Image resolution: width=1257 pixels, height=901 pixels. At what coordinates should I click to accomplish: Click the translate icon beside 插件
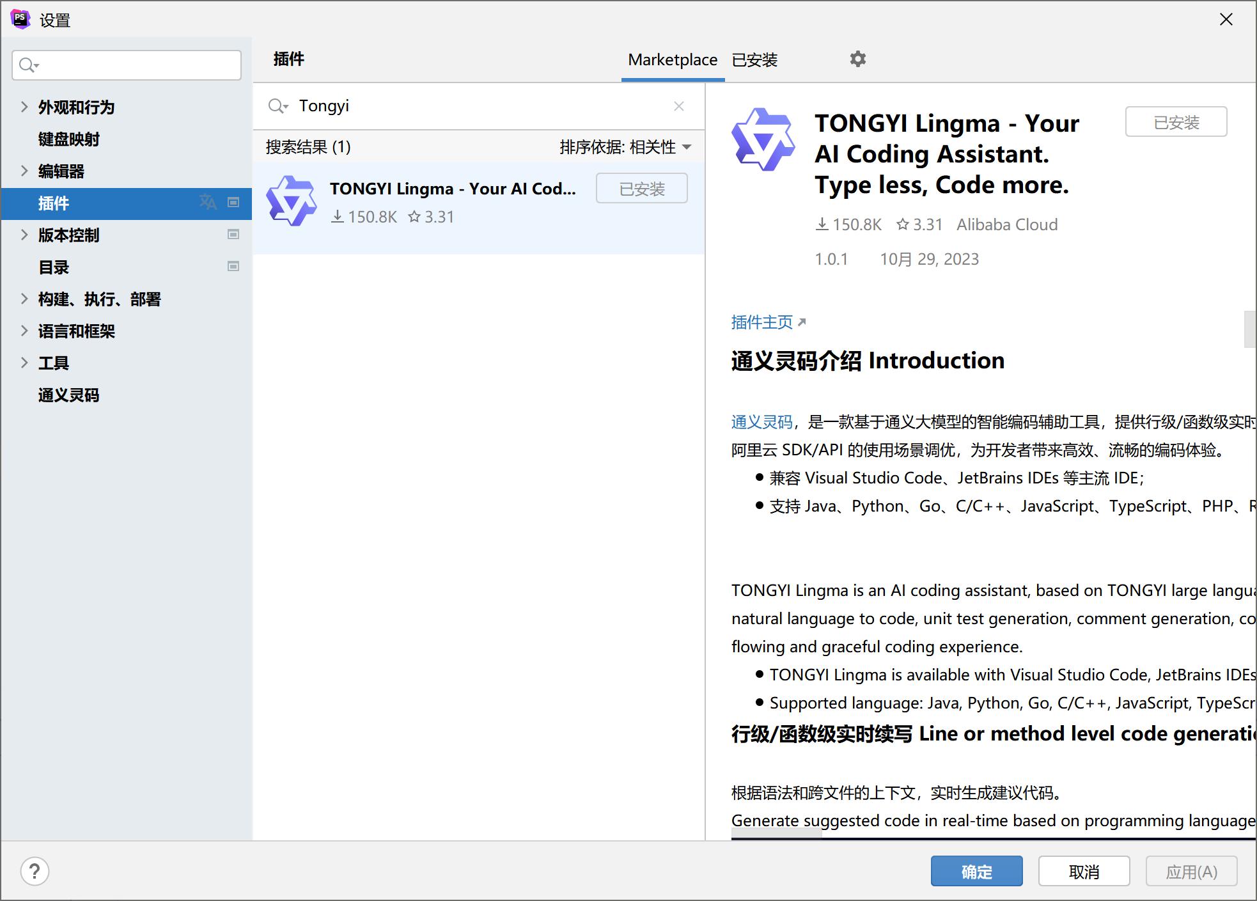(x=208, y=202)
